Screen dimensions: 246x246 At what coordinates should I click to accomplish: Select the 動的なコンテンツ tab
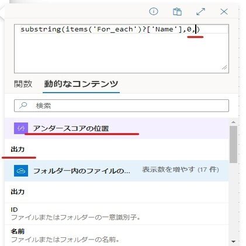tap(81, 84)
